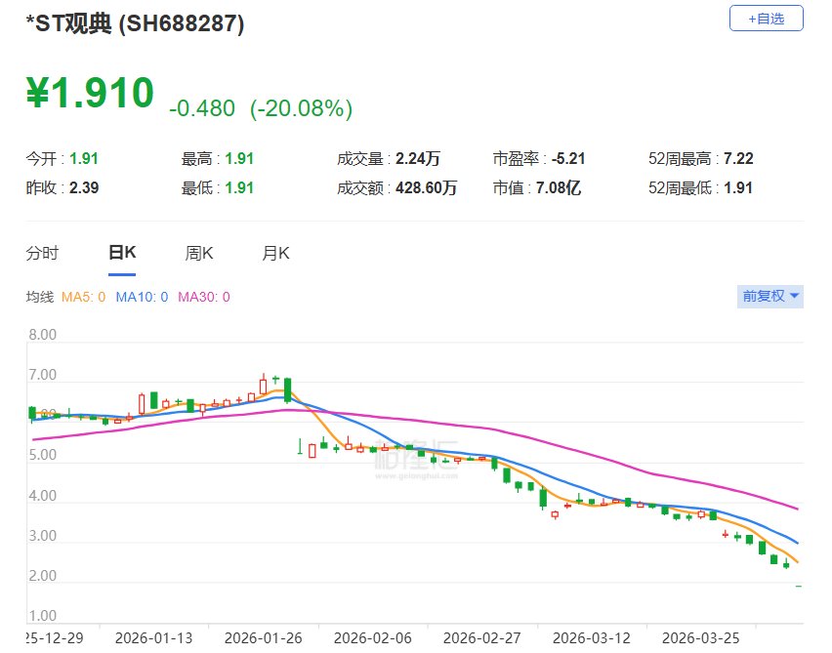
Task: Select the 日K tab
Action: (x=122, y=253)
